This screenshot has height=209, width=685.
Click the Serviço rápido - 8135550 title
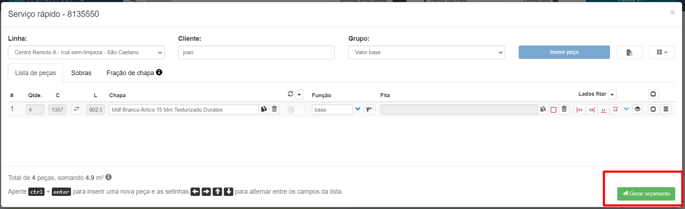54,14
